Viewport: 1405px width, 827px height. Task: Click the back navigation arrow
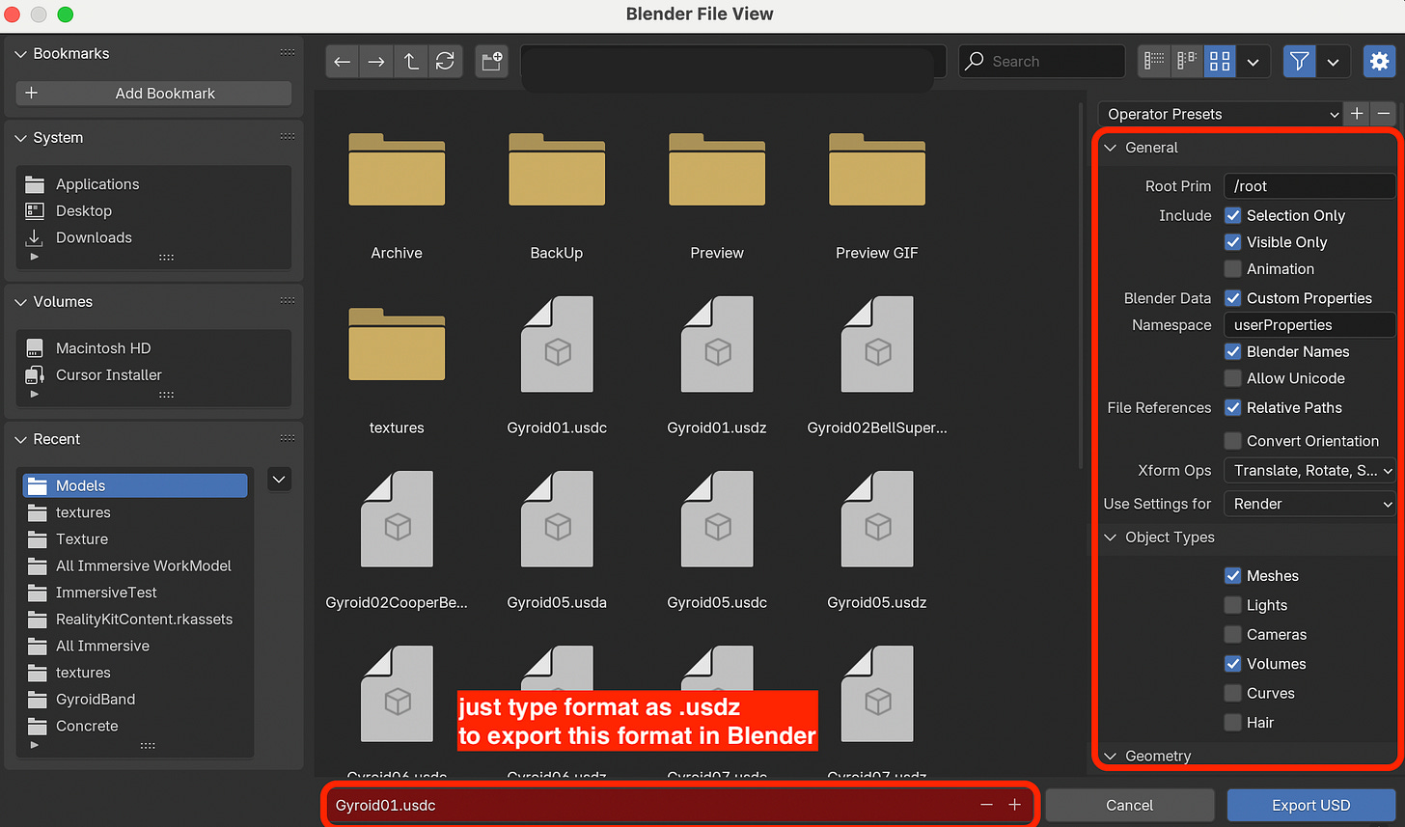[x=342, y=61]
